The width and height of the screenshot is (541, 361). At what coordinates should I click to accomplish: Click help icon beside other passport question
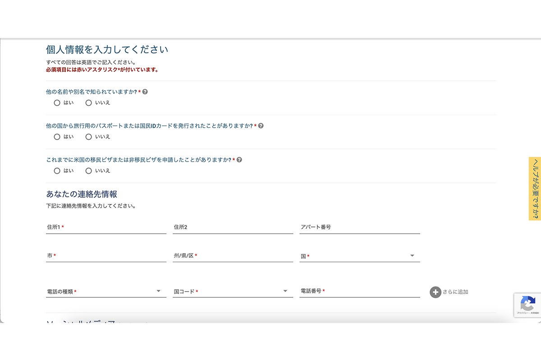point(261,126)
